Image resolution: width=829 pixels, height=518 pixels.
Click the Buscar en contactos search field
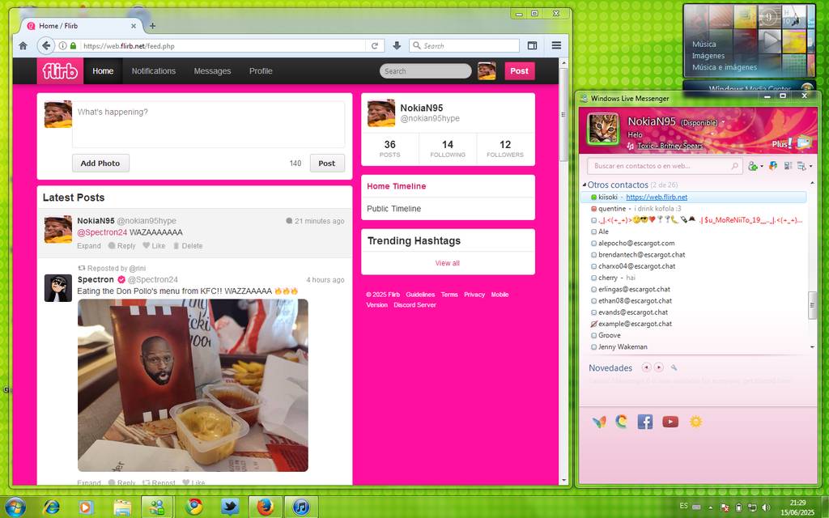coord(665,166)
